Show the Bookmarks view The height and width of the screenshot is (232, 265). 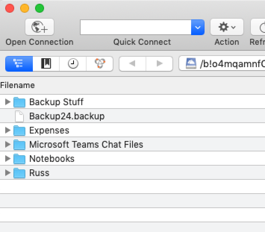(x=46, y=63)
